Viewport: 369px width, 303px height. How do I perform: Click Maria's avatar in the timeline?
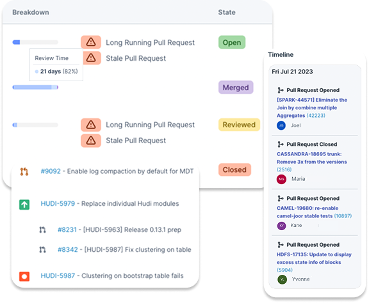coord(281,179)
